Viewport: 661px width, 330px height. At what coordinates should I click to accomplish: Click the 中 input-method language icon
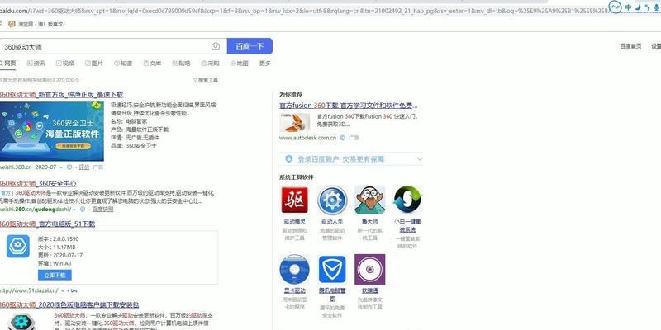(x=629, y=7)
